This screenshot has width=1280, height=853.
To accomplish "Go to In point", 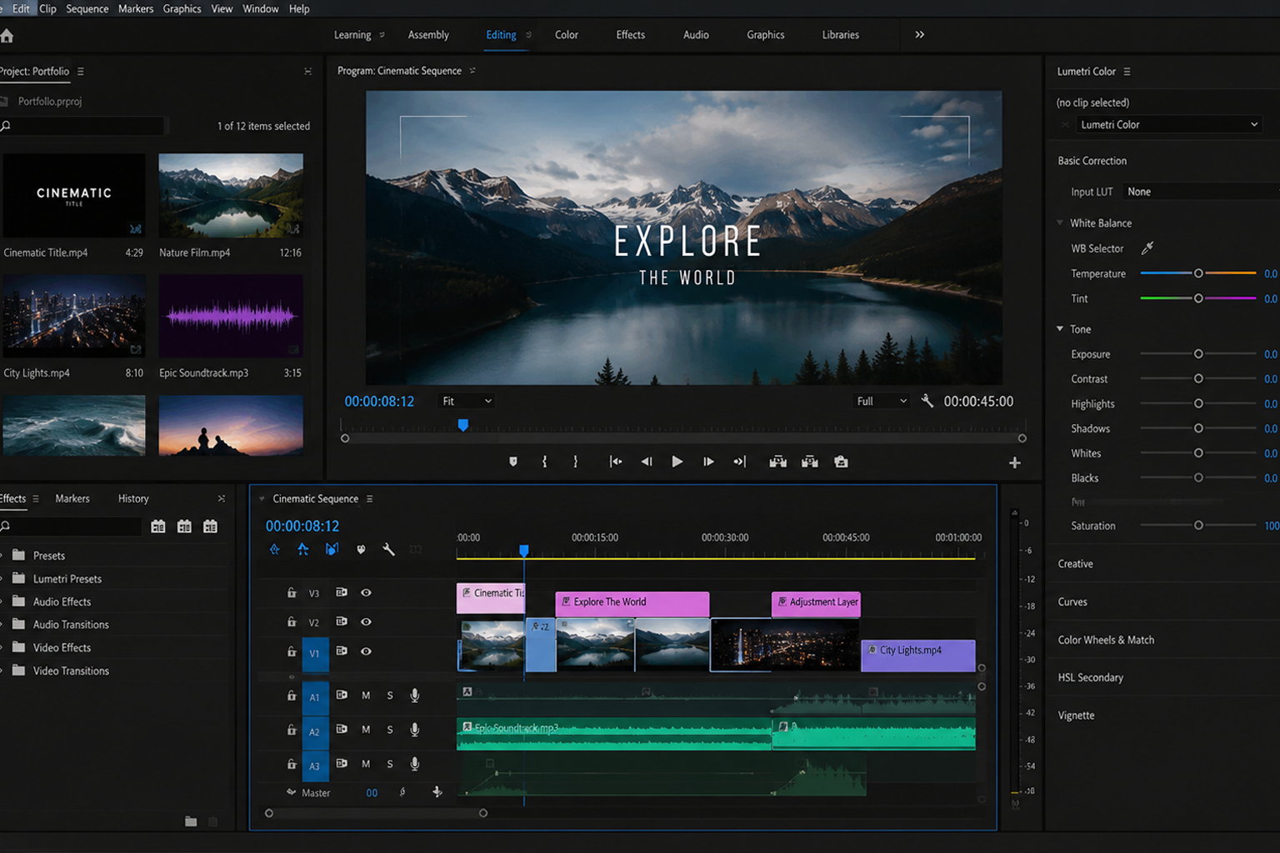I will tap(615, 461).
